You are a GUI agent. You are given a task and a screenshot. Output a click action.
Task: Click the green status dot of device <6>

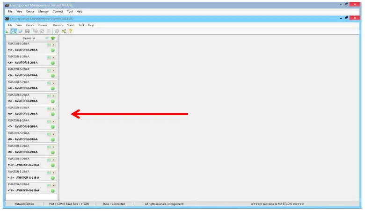[53, 114]
